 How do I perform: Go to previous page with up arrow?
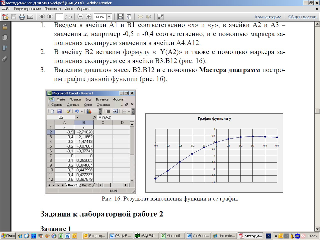pos(42,17)
